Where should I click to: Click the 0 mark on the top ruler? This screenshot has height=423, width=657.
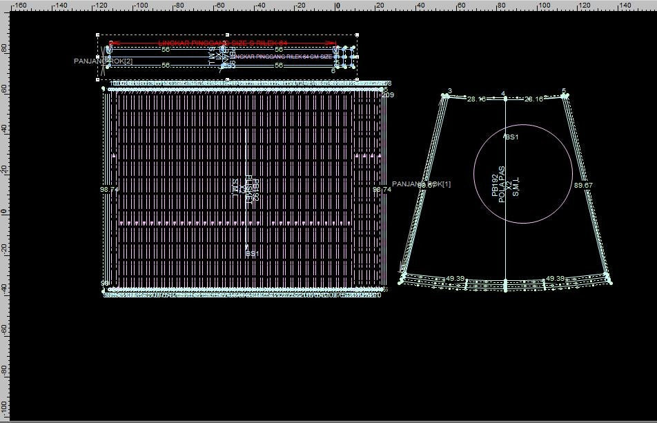337,6
